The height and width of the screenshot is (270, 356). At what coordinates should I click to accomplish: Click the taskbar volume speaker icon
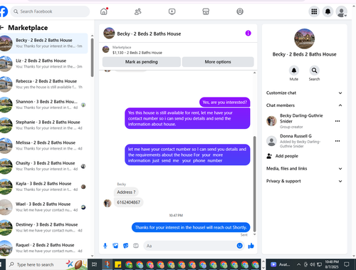pyautogui.click(x=313, y=264)
